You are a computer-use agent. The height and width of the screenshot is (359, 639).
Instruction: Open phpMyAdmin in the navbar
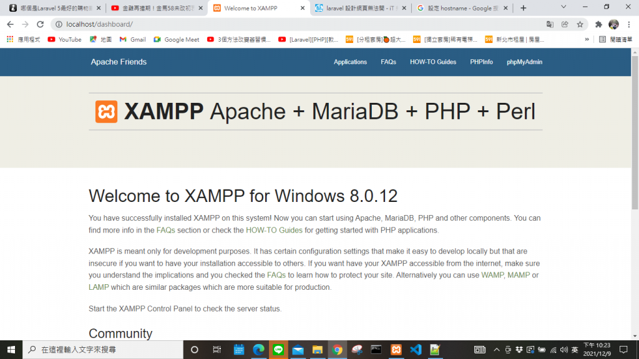524,62
